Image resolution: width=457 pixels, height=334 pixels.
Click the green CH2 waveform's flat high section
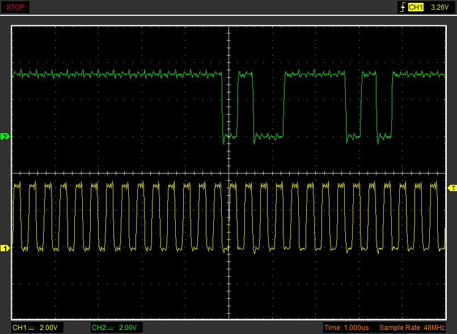point(113,74)
